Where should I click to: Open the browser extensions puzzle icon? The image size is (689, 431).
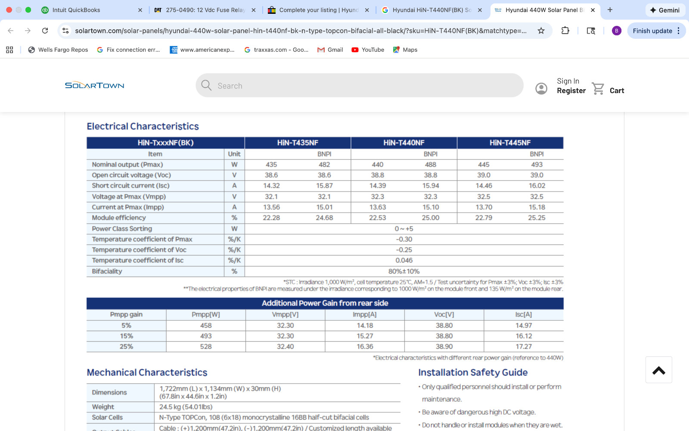click(x=565, y=31)
